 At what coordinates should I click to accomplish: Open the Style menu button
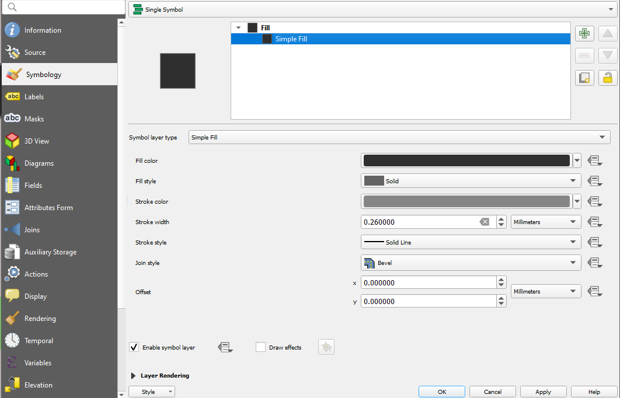click(151, 392)
